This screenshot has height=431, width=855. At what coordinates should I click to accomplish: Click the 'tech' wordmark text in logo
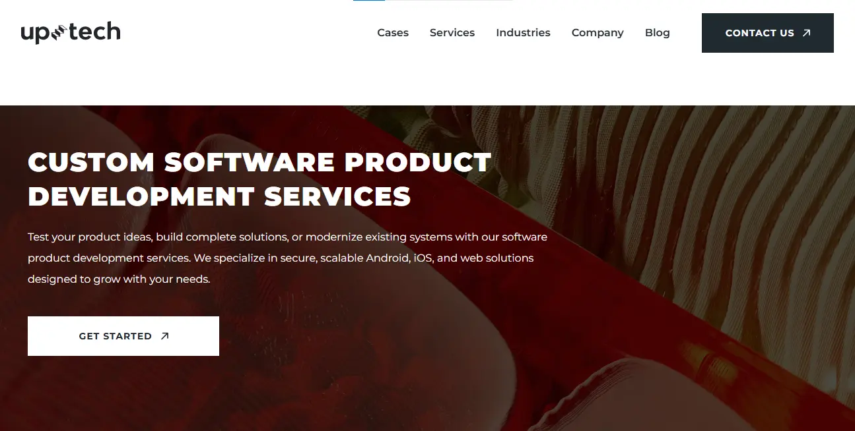[94, 32]
